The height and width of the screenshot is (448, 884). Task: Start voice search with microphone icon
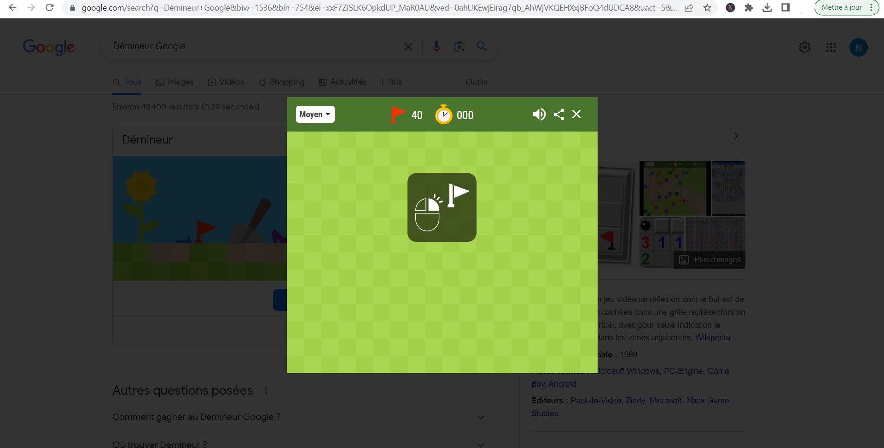click(436, 46)
